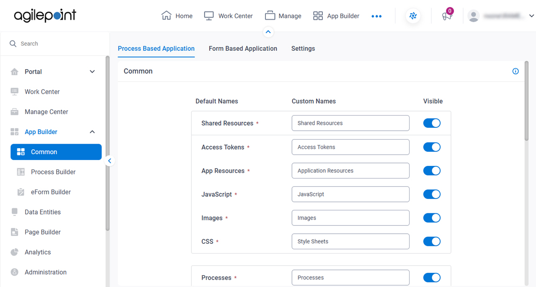
Task: Click the Data Entities icon
Action: pyautogui.click(x=15, y=212)
